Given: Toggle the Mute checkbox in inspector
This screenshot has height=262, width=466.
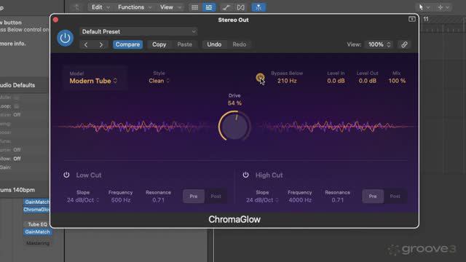Looking at the screenshot, I should coord(16,98).
